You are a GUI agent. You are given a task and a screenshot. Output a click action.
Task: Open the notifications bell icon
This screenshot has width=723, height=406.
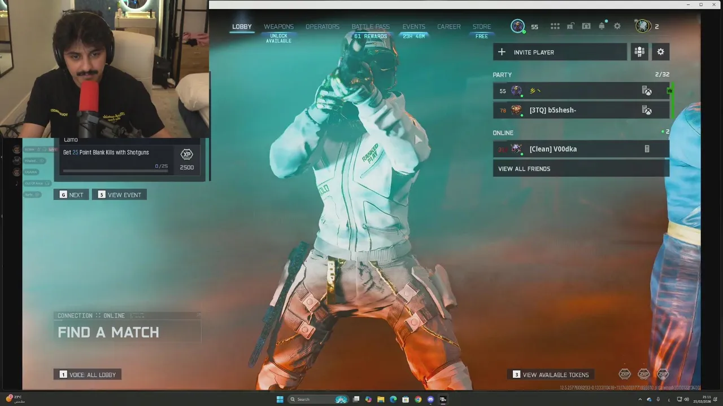[x=602, y=26]
